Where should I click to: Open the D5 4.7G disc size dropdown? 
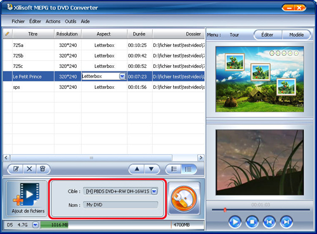36,224
